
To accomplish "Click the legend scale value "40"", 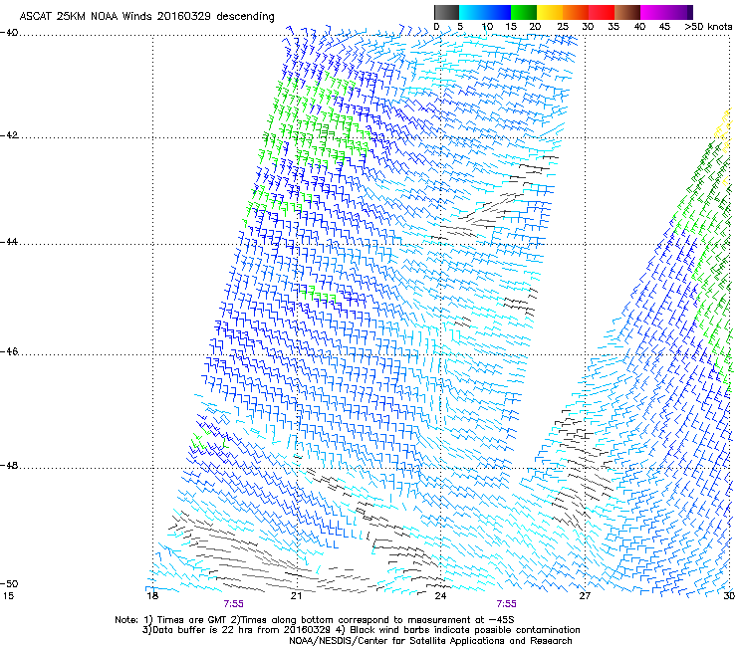I will (x=639, y=27).
